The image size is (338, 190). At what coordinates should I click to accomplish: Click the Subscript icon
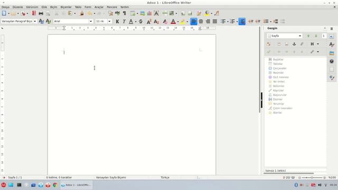[156, 21]
